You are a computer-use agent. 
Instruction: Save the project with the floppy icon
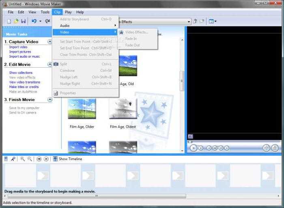coord(24,21)
